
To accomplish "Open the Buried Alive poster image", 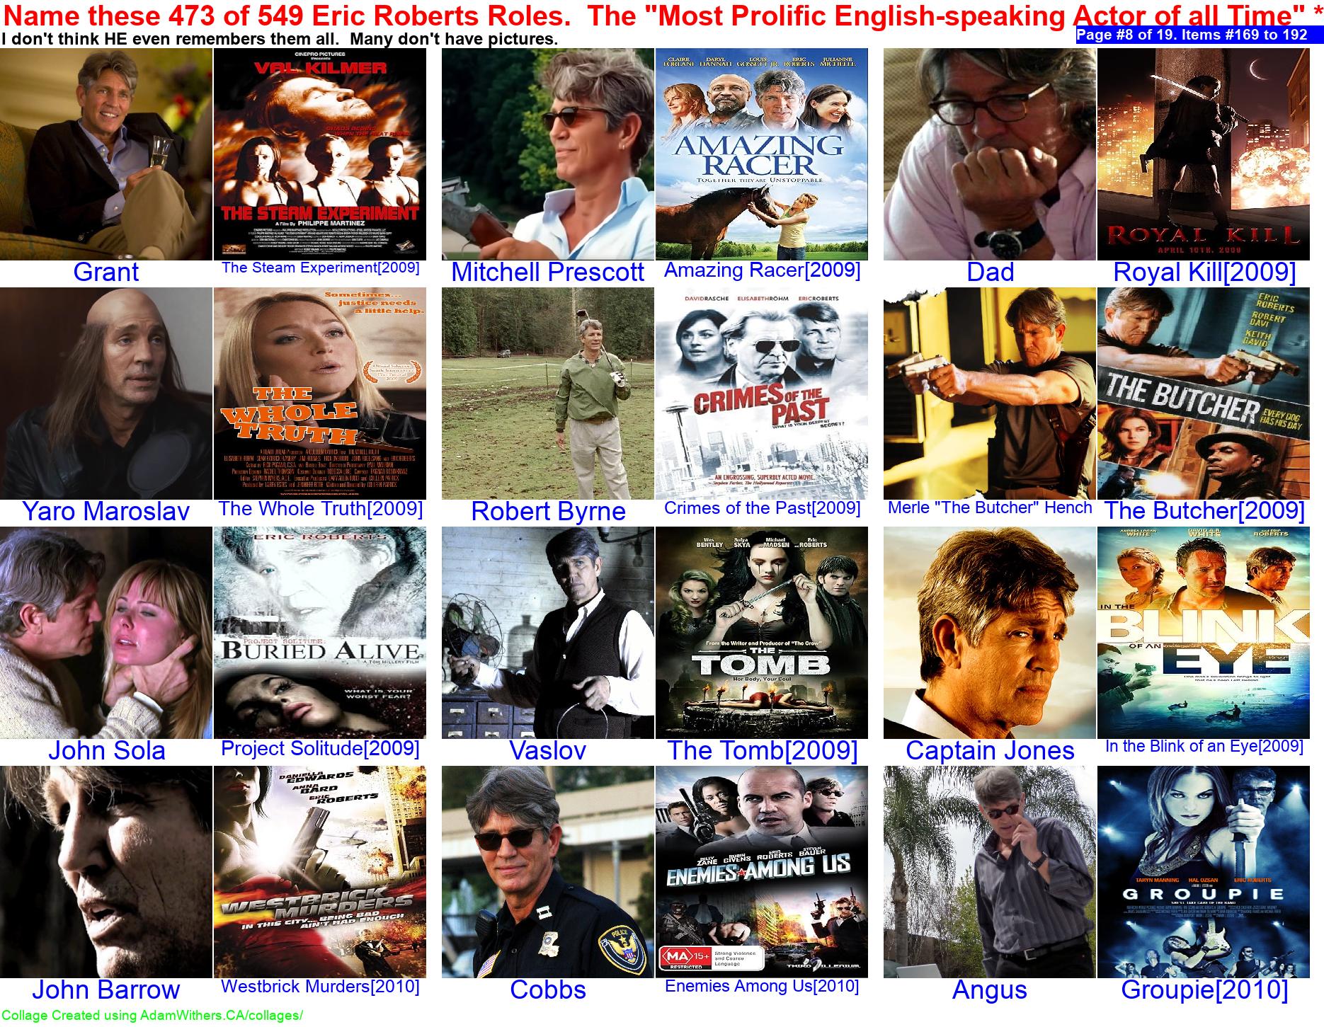I will click(x=320, y=633).
